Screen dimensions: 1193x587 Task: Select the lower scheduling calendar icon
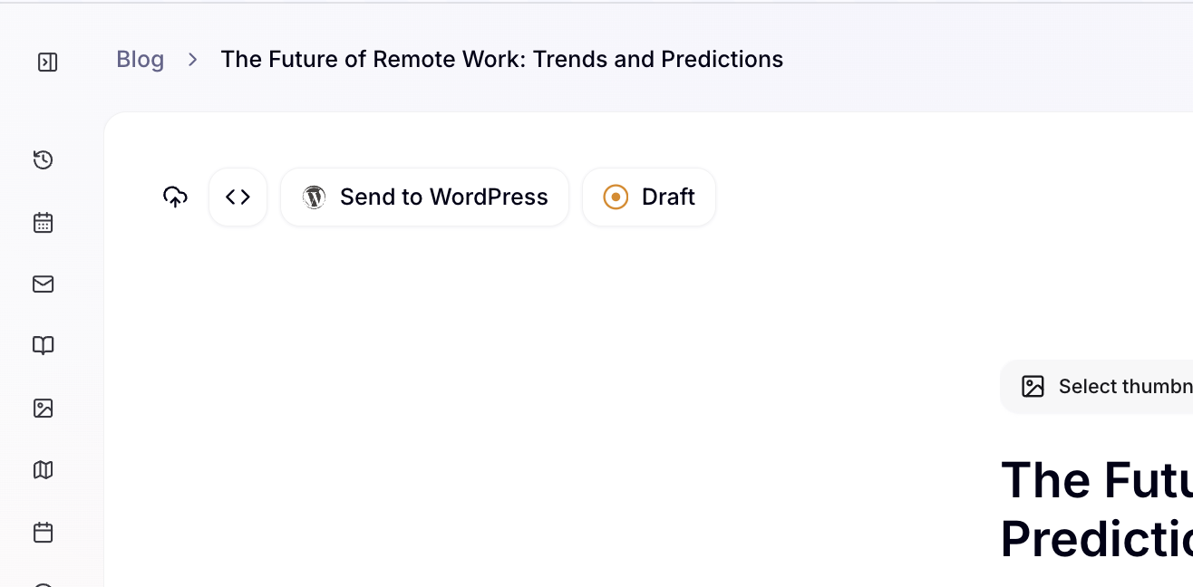(x=43, y=533)
